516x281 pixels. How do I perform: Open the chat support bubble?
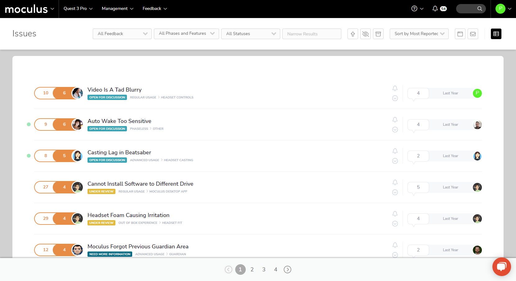pos(501,266)
